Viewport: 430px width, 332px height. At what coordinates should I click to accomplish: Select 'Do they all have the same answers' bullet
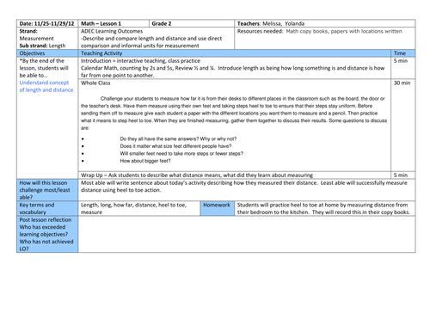[x=178, y=138]
